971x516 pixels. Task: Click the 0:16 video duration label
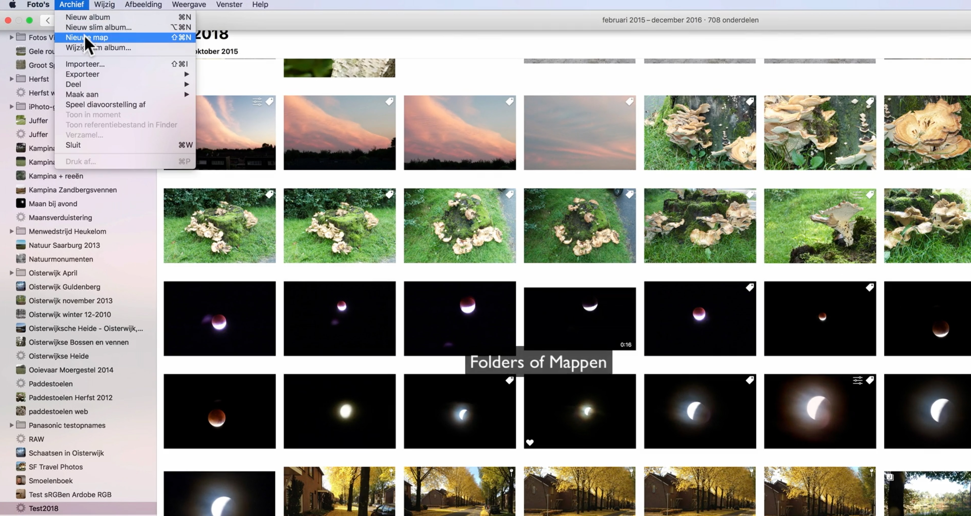tap(626, 344)
